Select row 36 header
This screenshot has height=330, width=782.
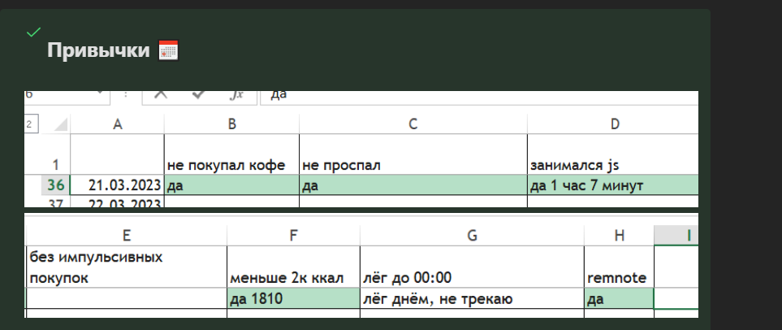click(x=55, y=185)
